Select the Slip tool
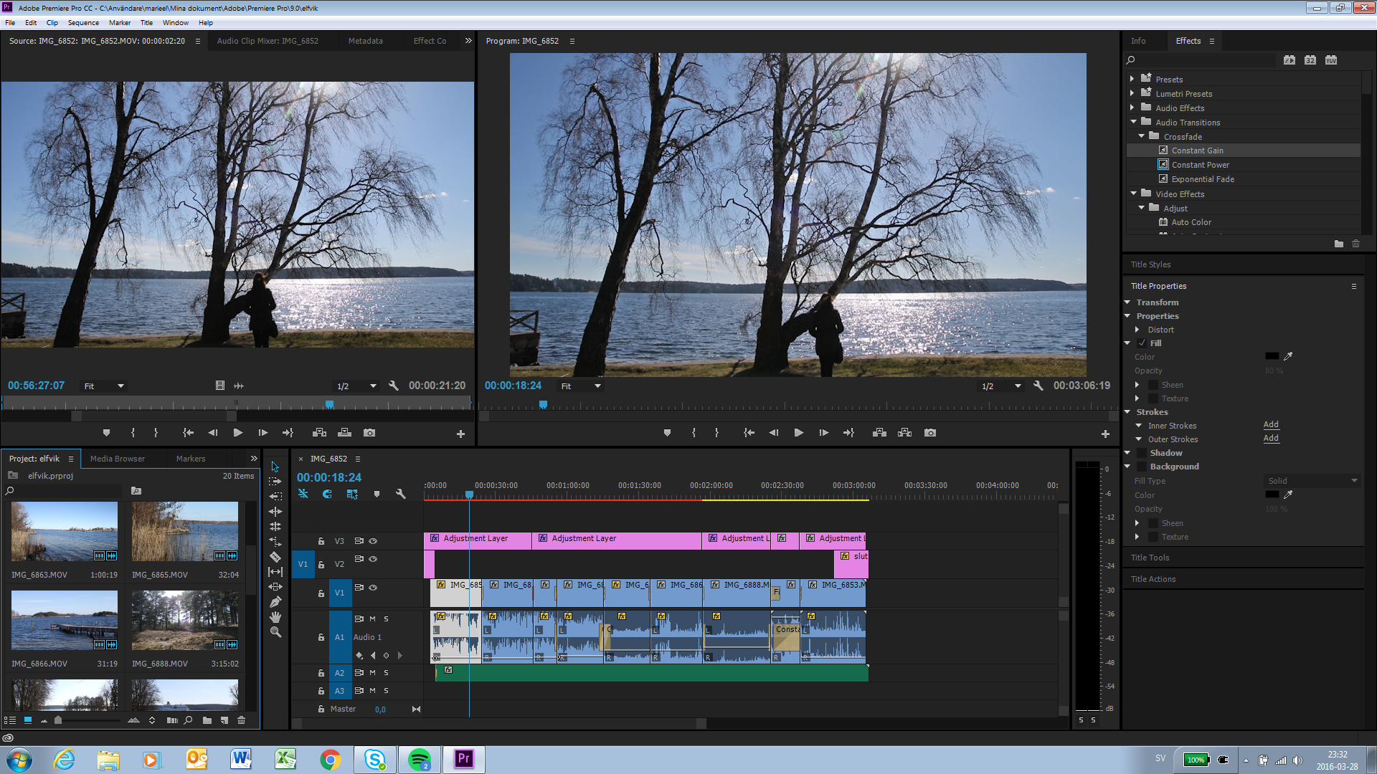Viewport: 1377px width, 774px height. pyautogui.click(x=275, y=572)
